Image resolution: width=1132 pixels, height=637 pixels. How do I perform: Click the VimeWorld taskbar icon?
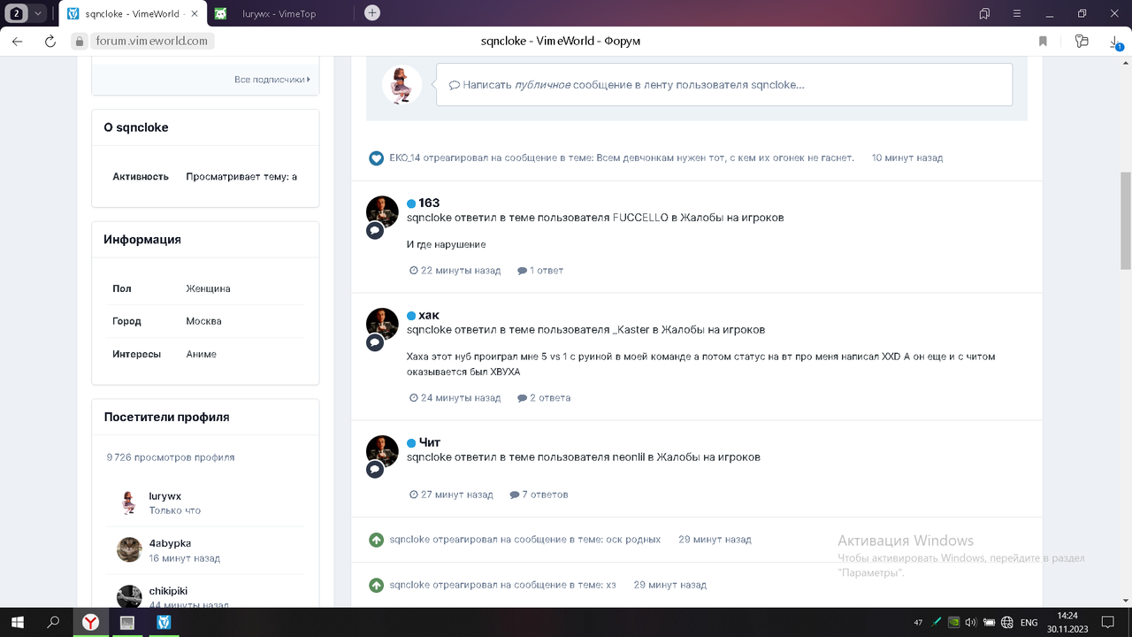click(x=164, y=623)
